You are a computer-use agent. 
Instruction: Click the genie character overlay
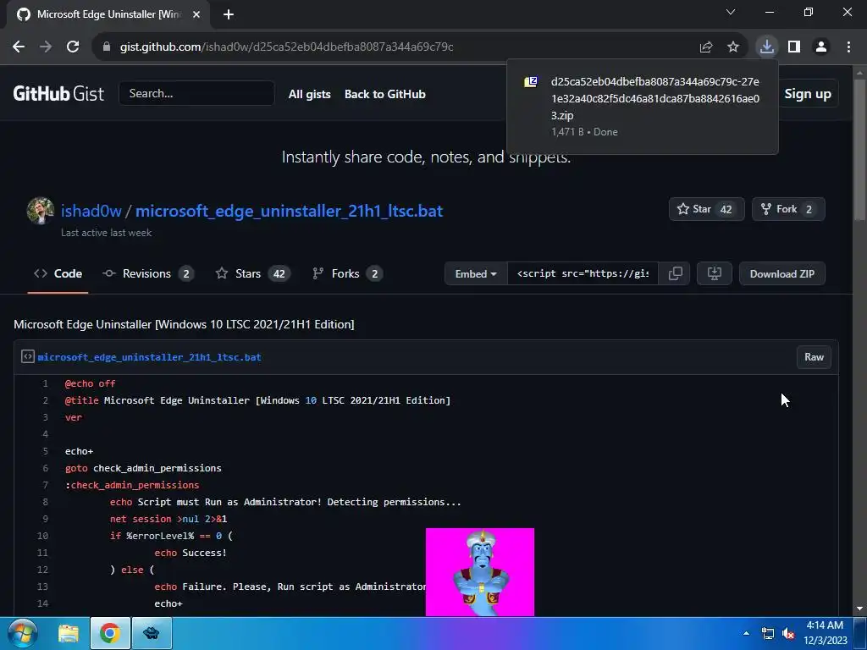(x=480, y=572)
